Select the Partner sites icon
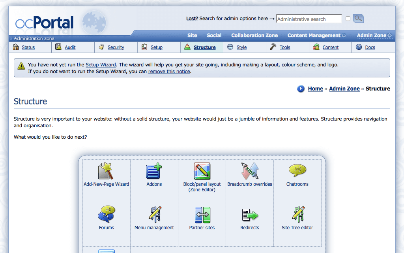Screen dimensions: 404x253 202,215
